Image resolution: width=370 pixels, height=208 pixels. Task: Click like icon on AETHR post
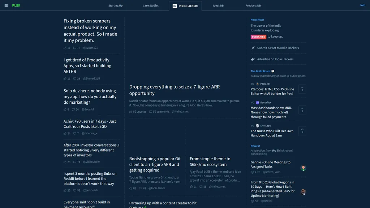(65, 79)
